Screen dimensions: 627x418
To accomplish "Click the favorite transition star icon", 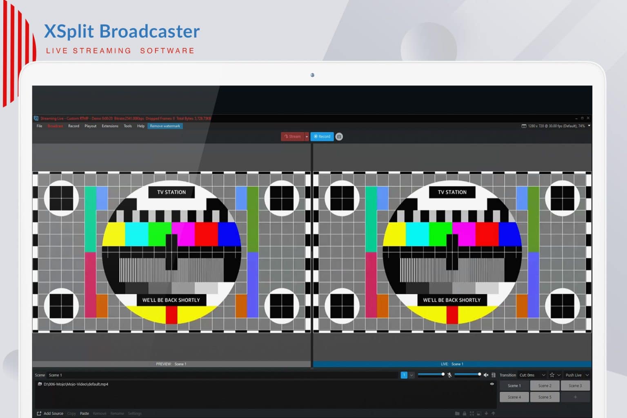I will [552, 375].
